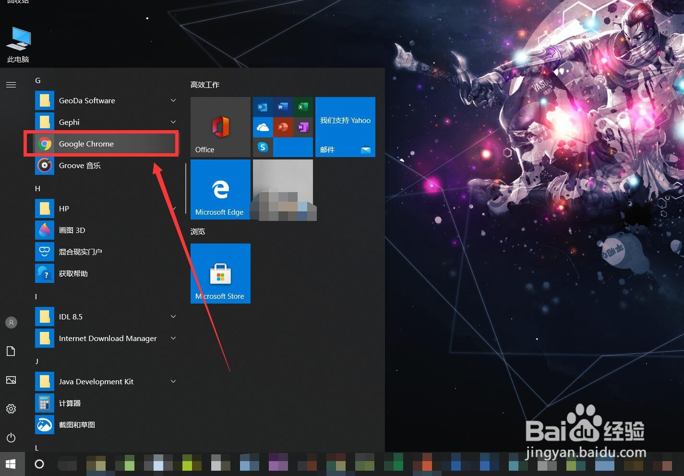Open 获取帮助 (Get Help) app

click(106, 273)
